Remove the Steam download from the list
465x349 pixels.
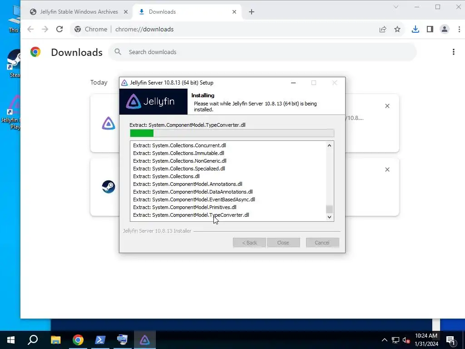(x=387, y=170)
